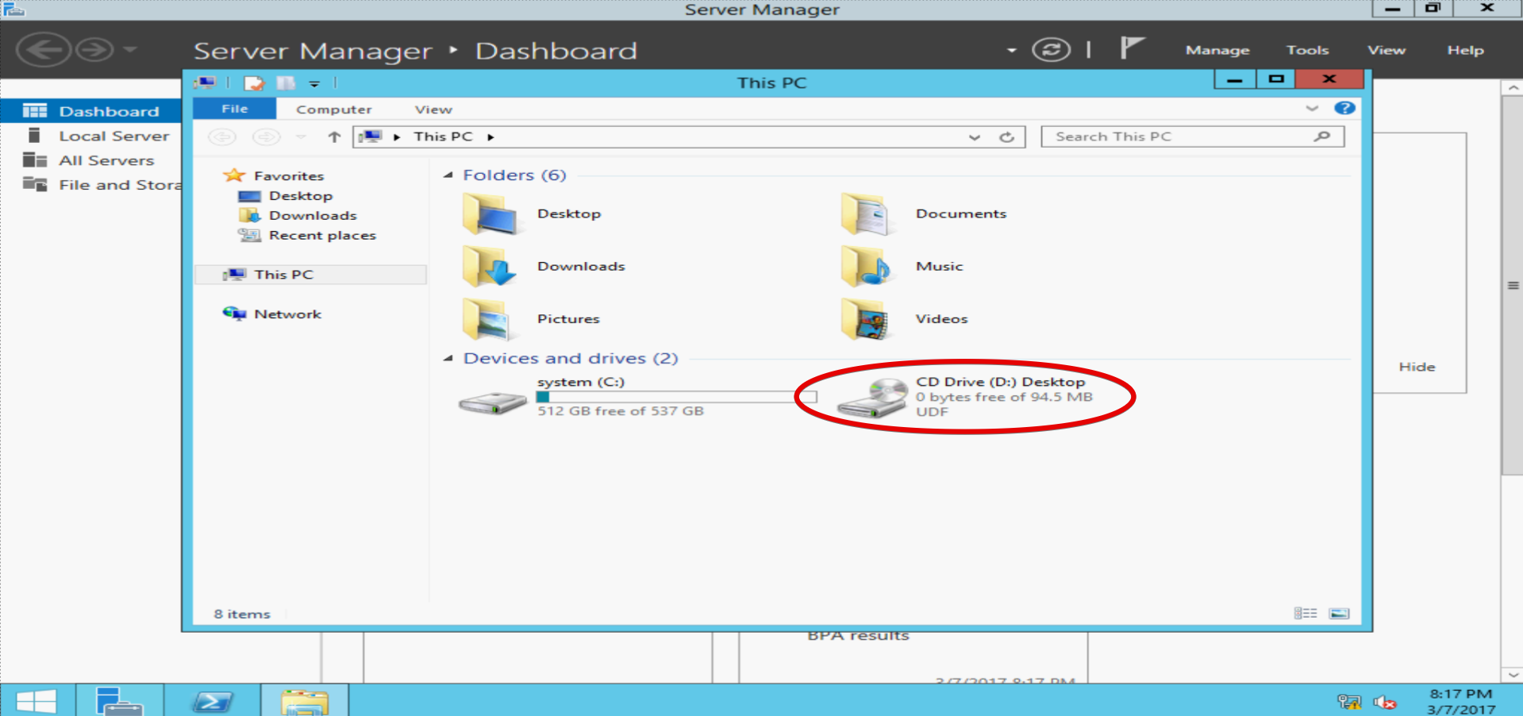Open the Windows Start button
This screenshot has height=716, width=1523.
coord(37,701)
